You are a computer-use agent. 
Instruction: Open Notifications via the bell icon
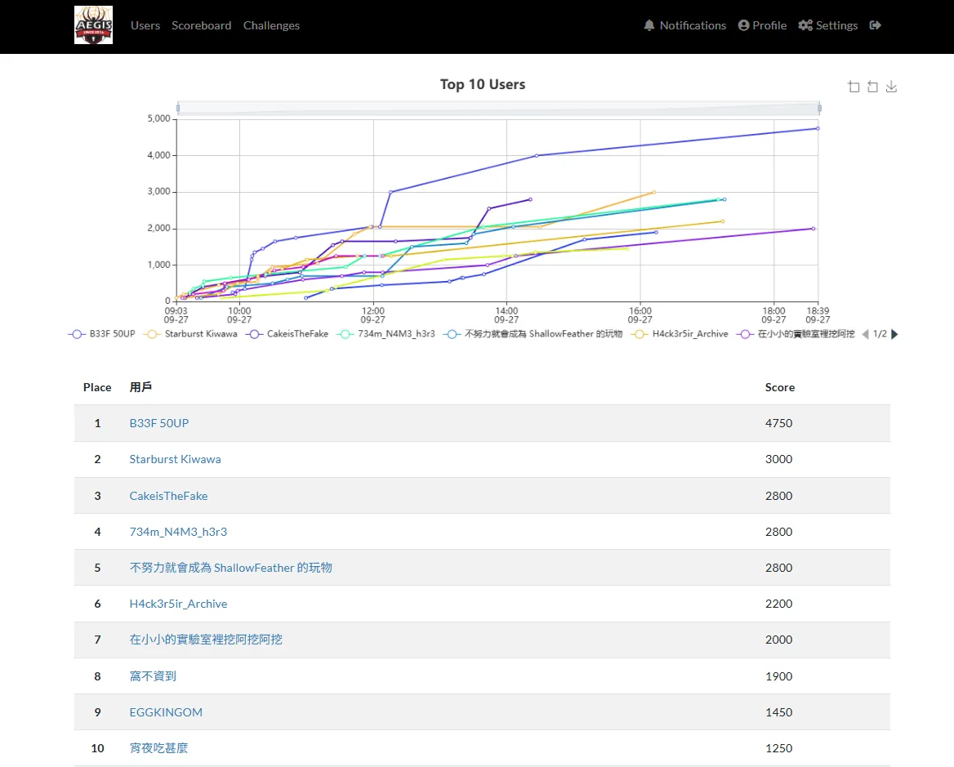[x=649, y=25]
